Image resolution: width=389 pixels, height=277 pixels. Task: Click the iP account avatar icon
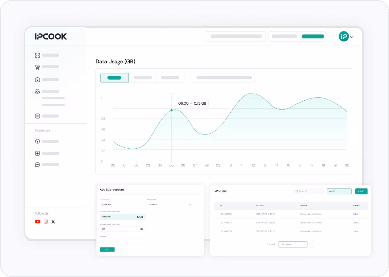(x=344, y=36)
